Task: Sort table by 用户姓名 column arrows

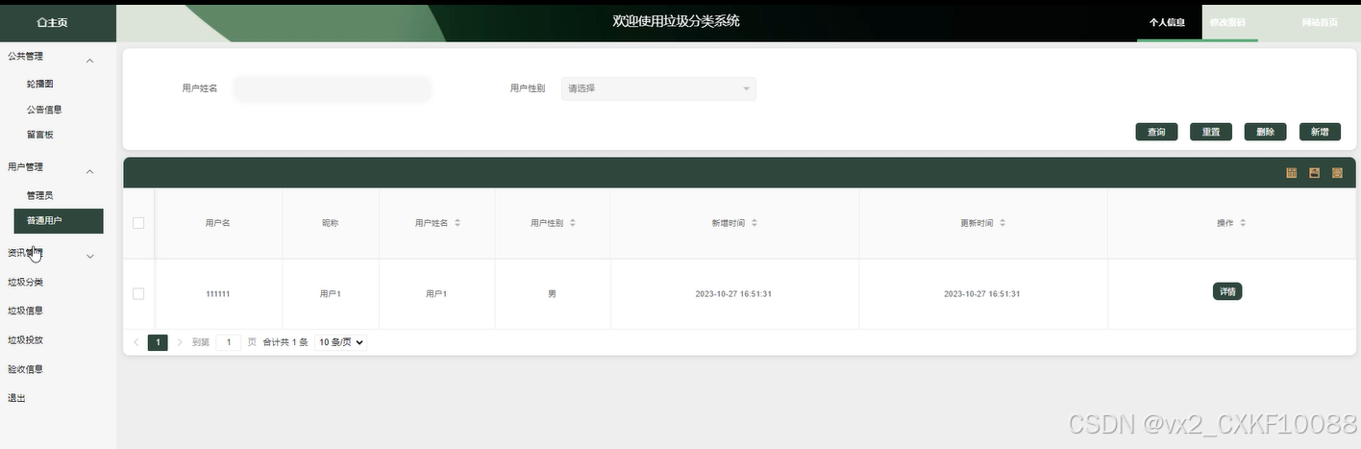Action: pos(458,223)
